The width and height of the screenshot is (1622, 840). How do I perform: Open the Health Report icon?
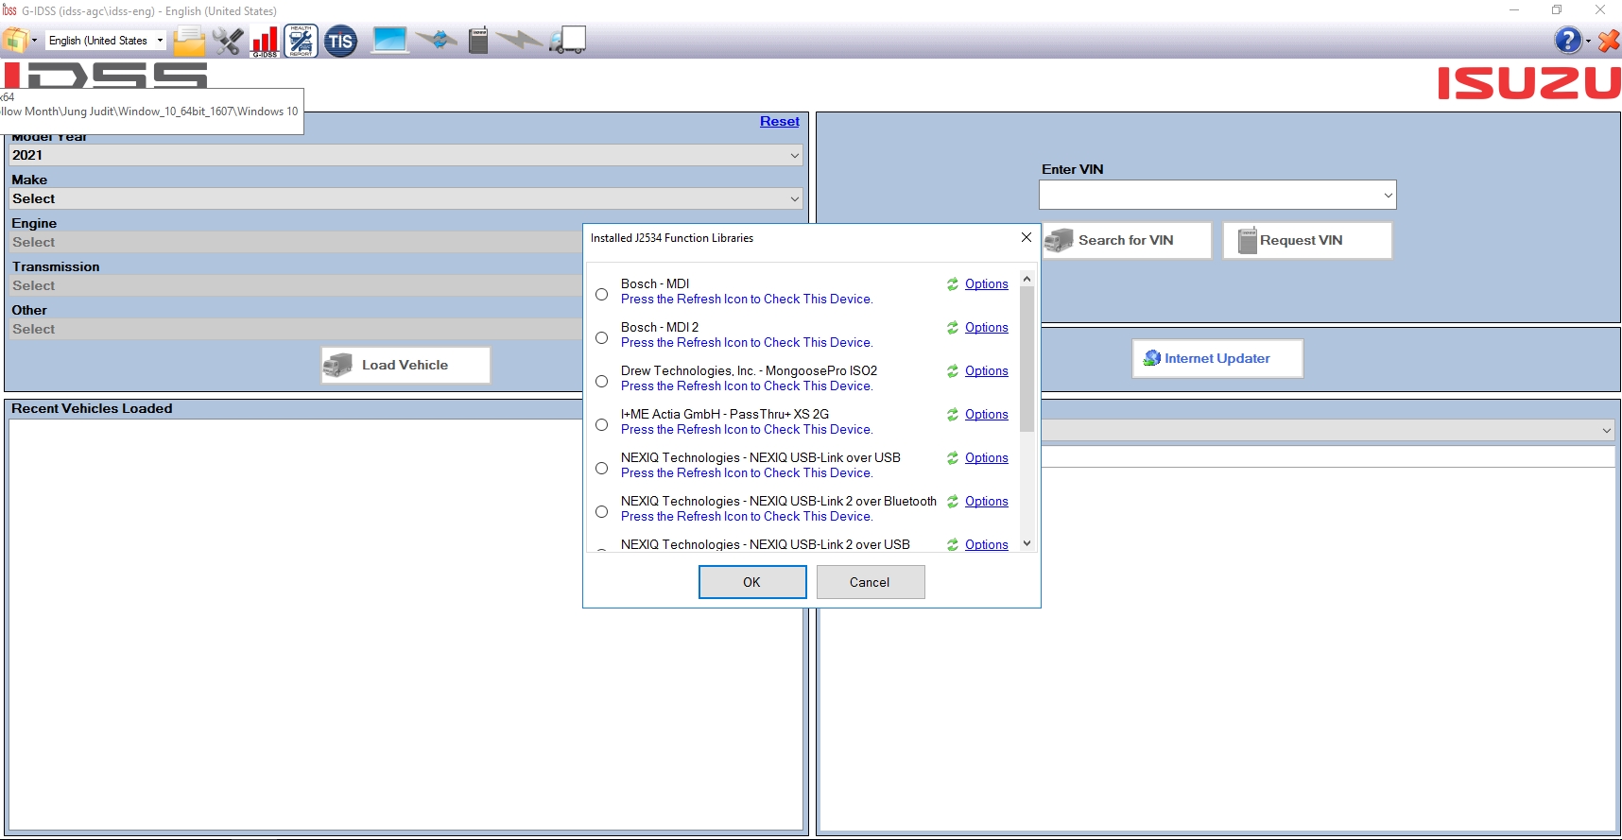(x=301, y=41)
